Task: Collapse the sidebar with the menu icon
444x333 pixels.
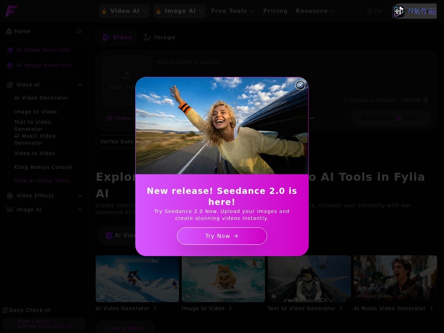Action: pyautogui.click(x=79, y=31)
